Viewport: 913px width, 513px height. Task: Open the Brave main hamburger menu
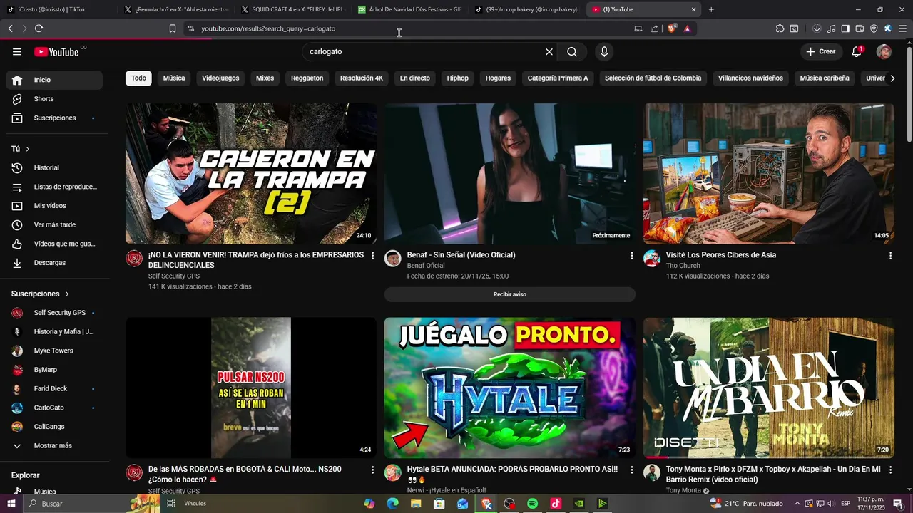coord(902,28)
